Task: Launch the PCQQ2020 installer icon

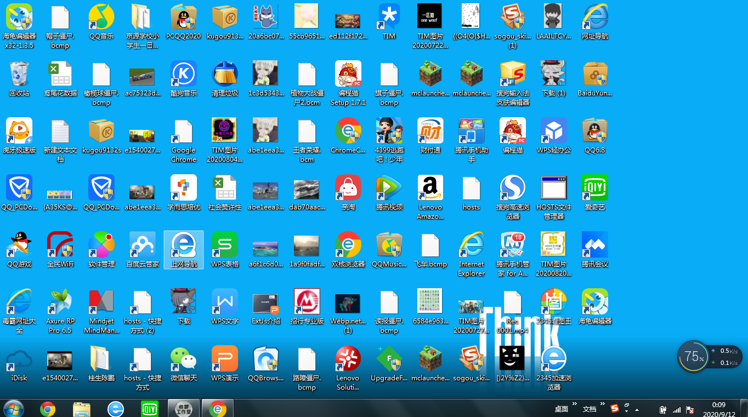Action: coord(184,22)
